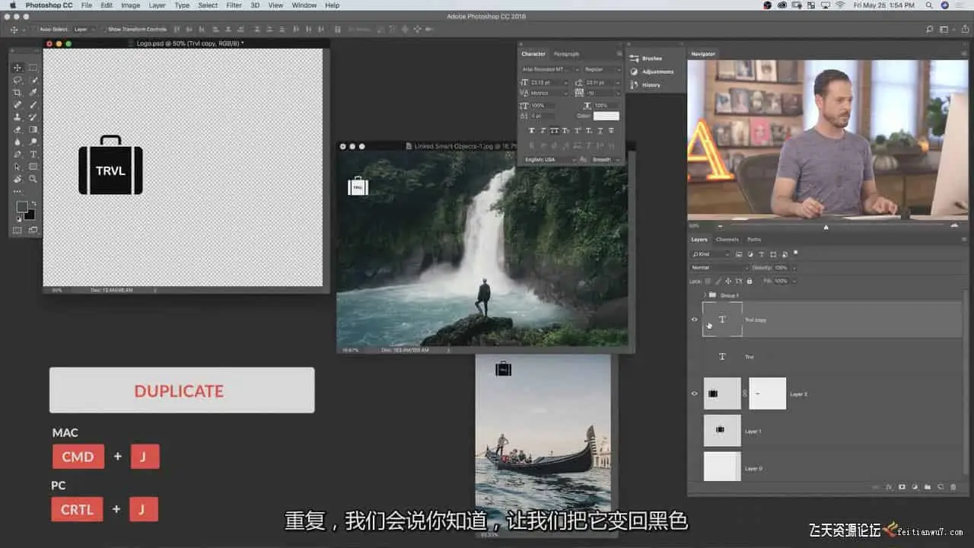This screenshot has height=548, width=974.
Task: Toggle Auto-Select checkbox
Action: 35,30
